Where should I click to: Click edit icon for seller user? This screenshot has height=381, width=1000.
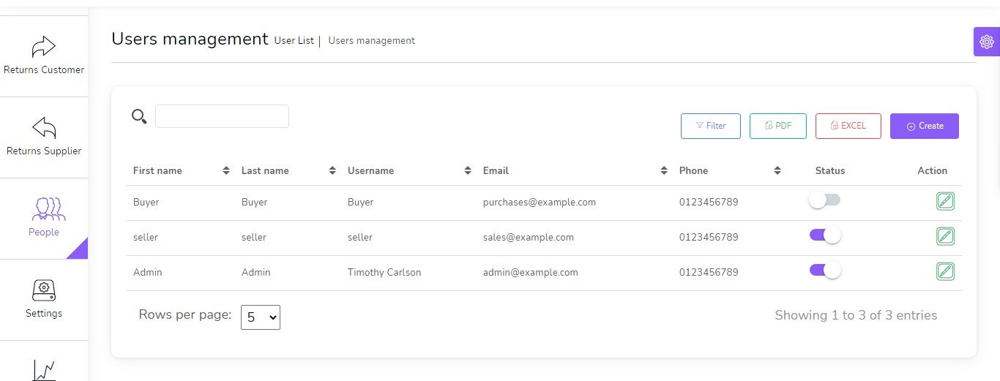point(945,236)
